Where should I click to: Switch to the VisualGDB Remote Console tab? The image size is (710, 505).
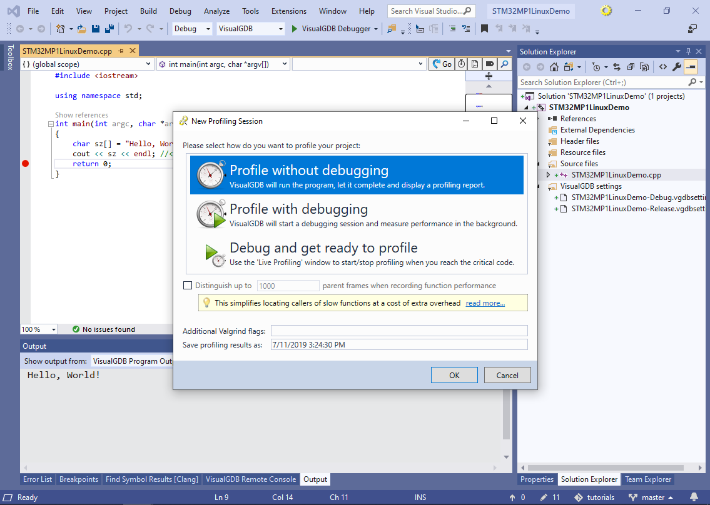(251, 479)
